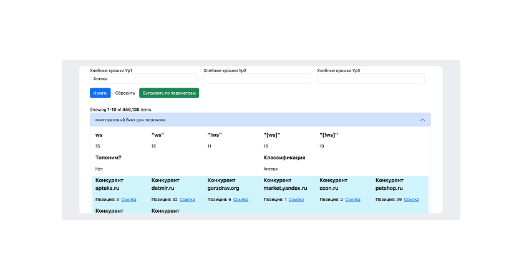This screenshot has height=280, width=524.
Task: Click the green Выгрузить по параметрам button
Action: [x=168, y=93]
